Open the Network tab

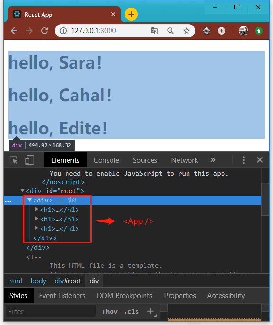click(184, 160)
